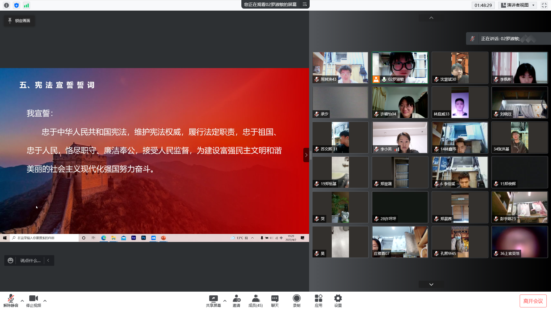Screen dimensions: 551x310
Task: Click the 五、宪法宣誓誓词 slide heading
Action: 57,85
